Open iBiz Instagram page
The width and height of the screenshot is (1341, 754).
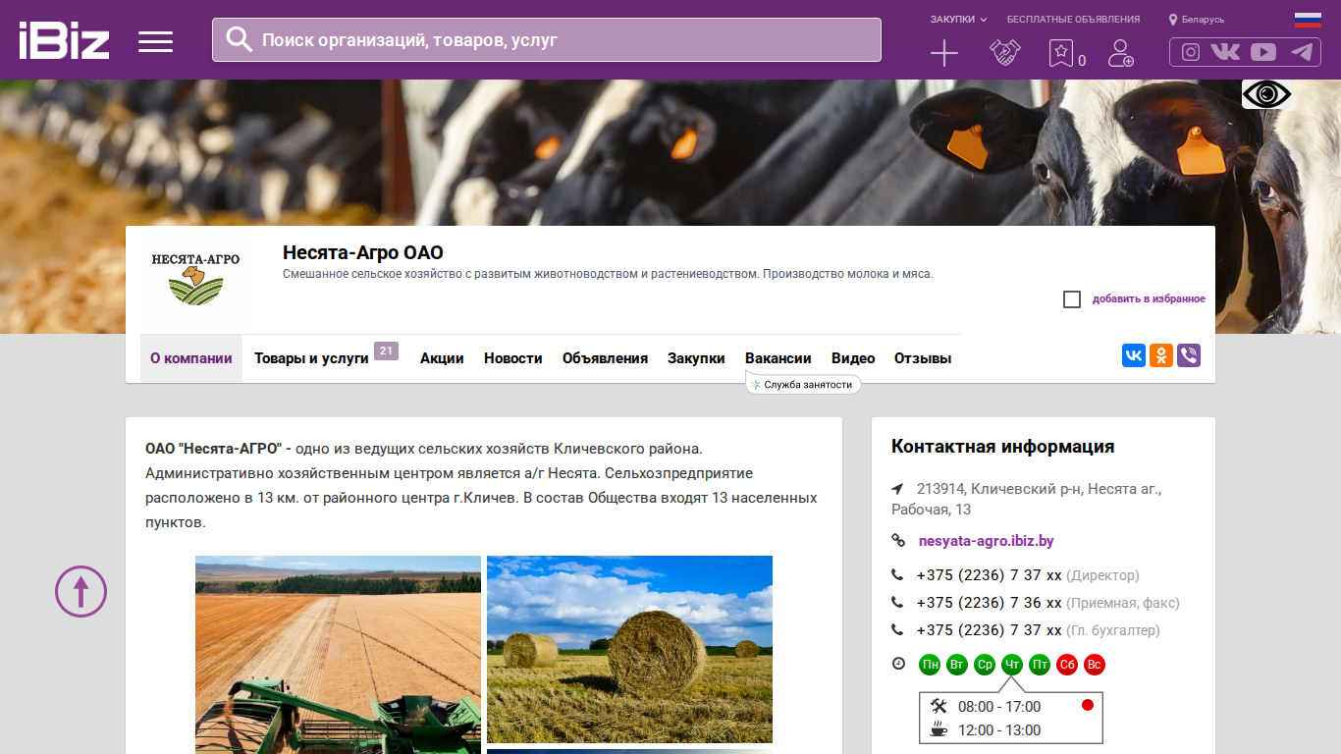(1191, 52)
